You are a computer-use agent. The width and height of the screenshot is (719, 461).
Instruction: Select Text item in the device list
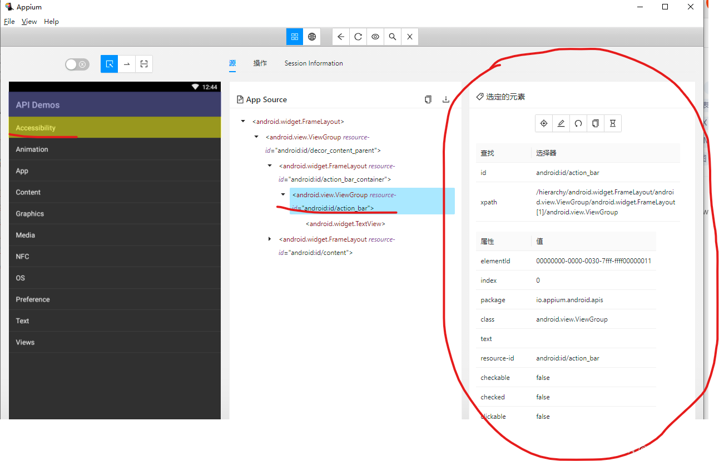pyautogui.click(x=115, y=321)
